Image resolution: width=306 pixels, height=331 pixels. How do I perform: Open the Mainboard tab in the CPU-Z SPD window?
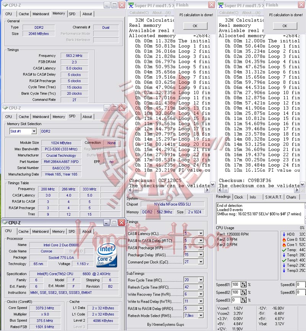click(x=41, y=117)
